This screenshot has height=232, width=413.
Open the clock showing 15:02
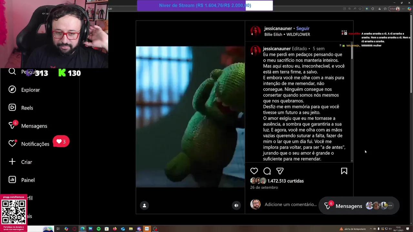click(x=398, y=229)
